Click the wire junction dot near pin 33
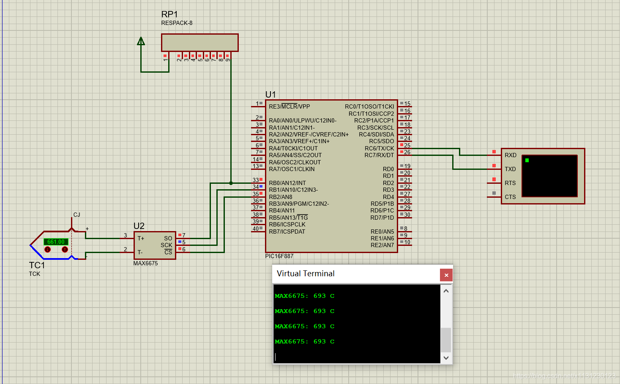Viewport: 620px width, 384px height. (231, 183)
